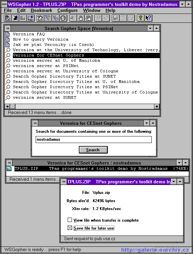Click the horizontal scrollbar right arrow
Image resolution: width=193 pixels, height=254 pixels.
pyautogui.click(x=157, y=106)
